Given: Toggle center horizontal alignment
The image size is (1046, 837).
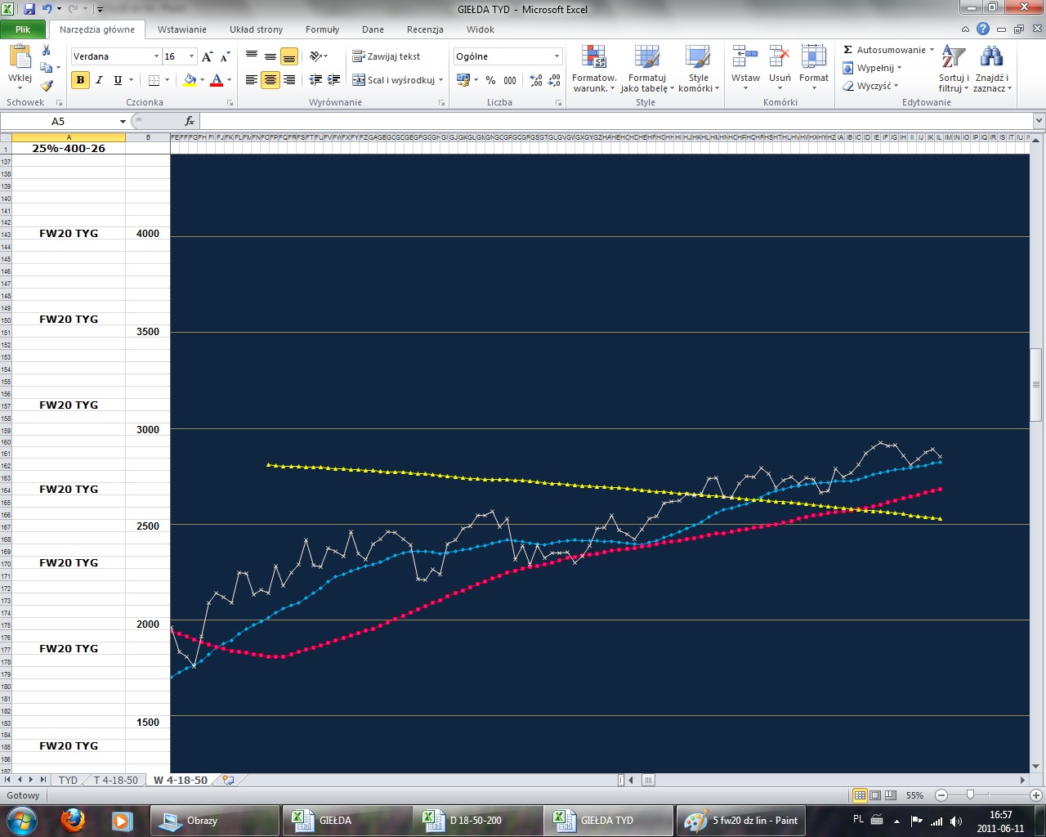Looking at the screenshot, I should pyautogui.click(x=270, y=80).
